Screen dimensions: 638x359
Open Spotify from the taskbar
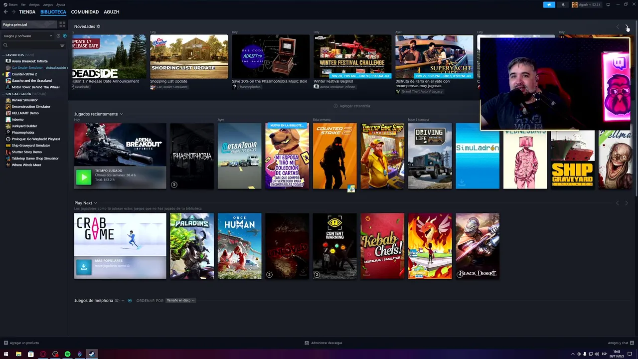click(x=67, y=354)
